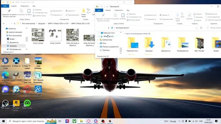Open Rockstar Games launcher shortcut
Image resolution: width=221 pixels, height=124 pixels.
point(16,106)
